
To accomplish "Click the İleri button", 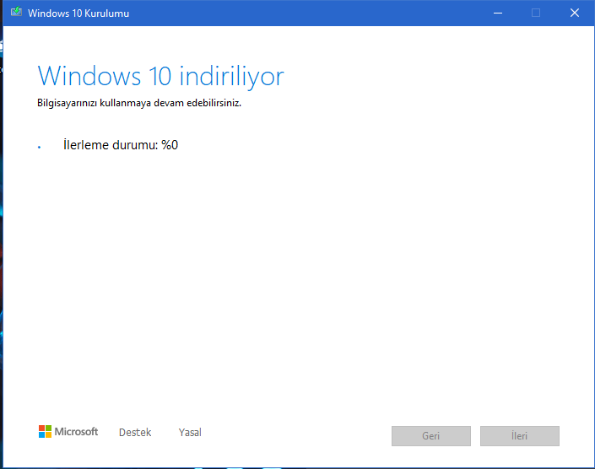I will [x=520, y=436].
